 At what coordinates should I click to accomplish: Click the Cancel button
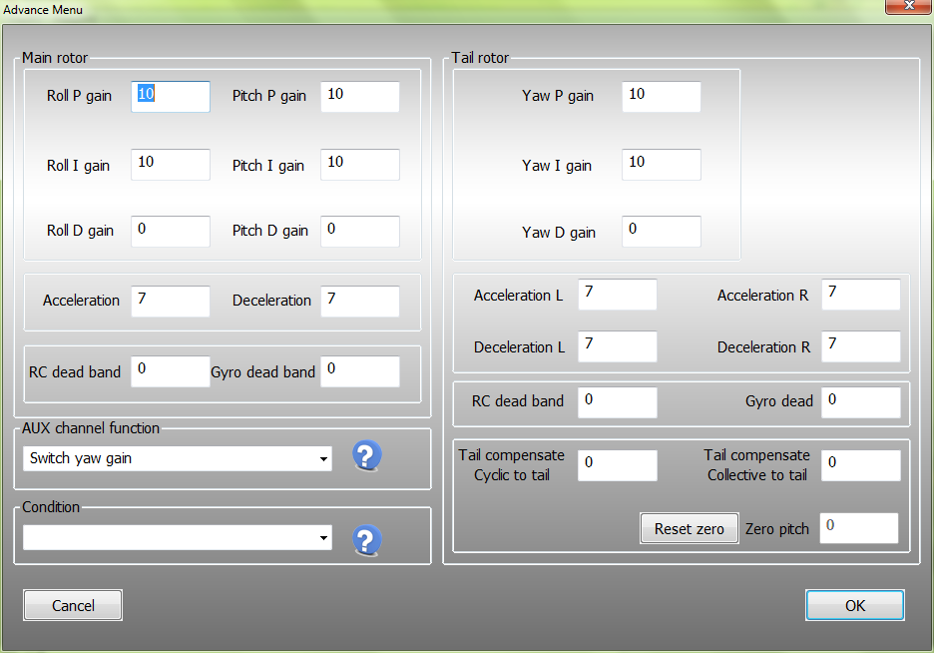(x=73, y=605)
